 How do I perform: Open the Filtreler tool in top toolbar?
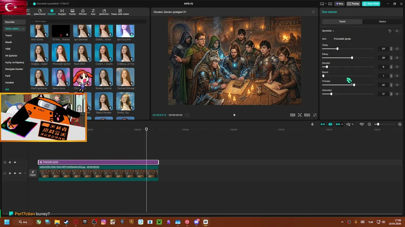(83, 12)
